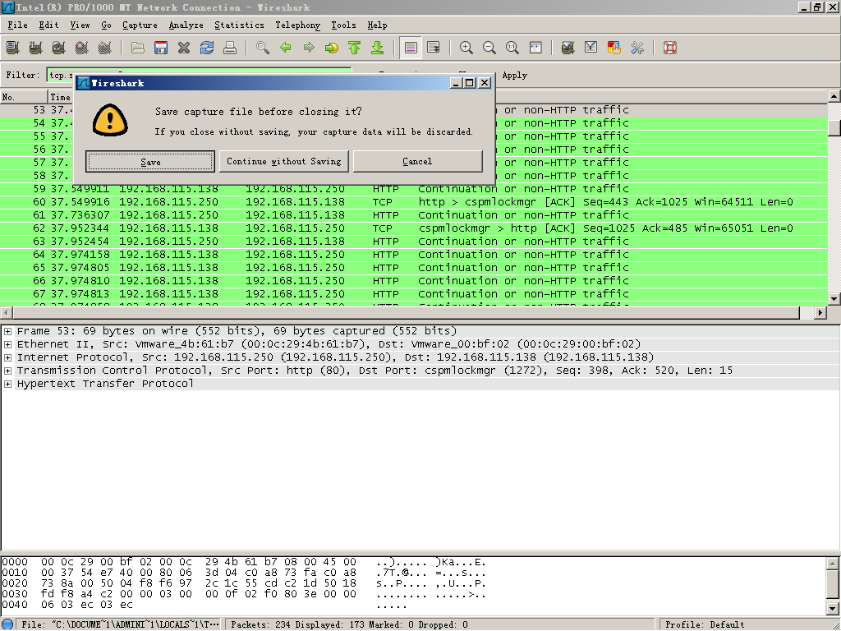
Task: Click the expert info circle in status bar
Action: pyautogui.click(x=7, y=624)
